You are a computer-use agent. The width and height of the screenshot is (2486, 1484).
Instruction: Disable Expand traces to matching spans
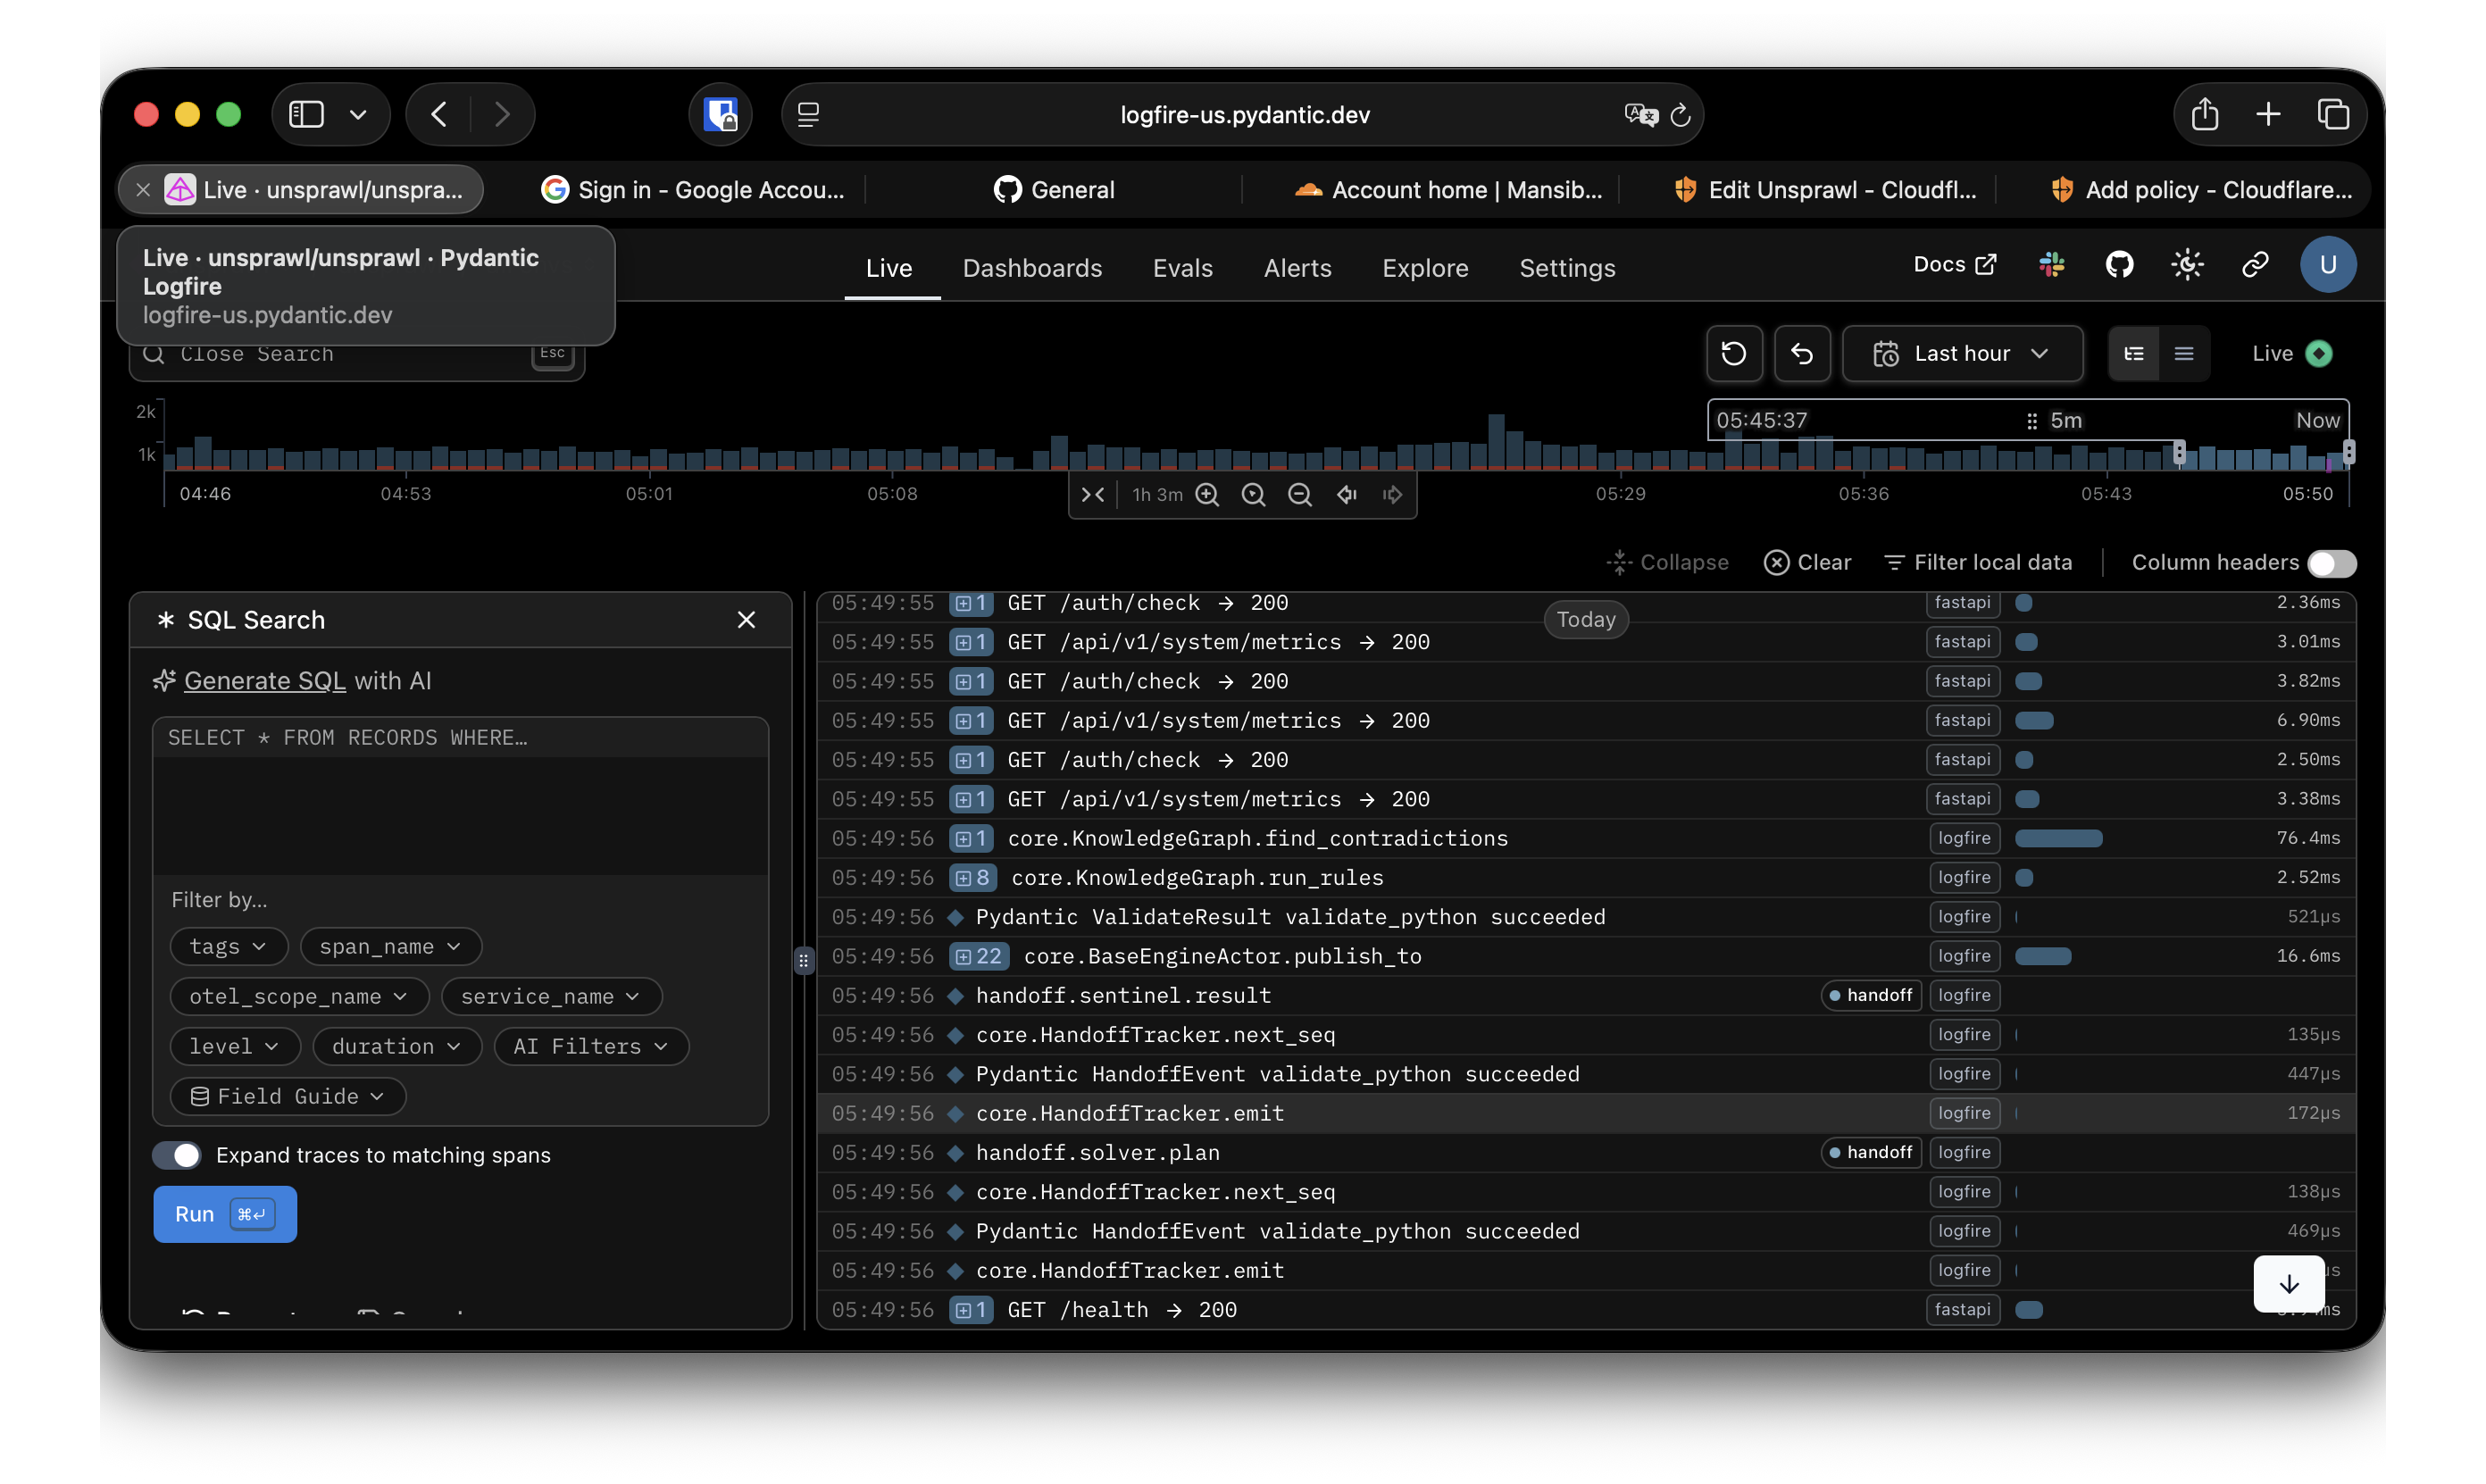(177, 1155)
